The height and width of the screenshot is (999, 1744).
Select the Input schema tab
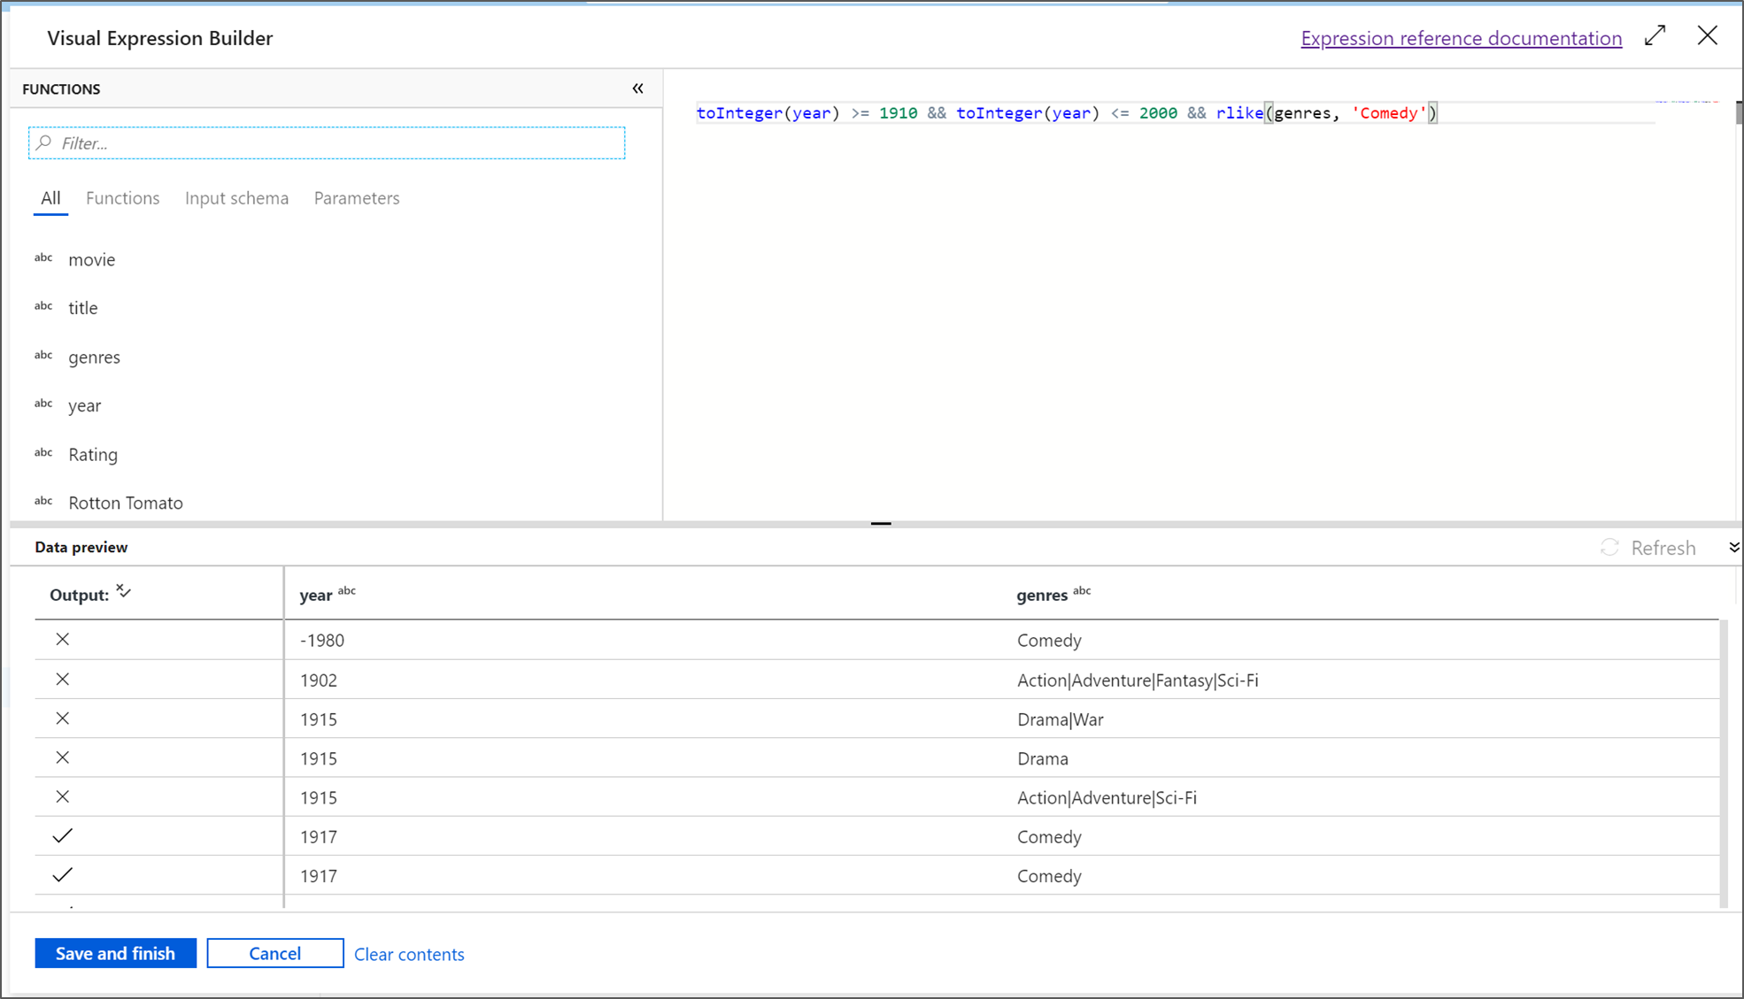[x=236, y=197]
